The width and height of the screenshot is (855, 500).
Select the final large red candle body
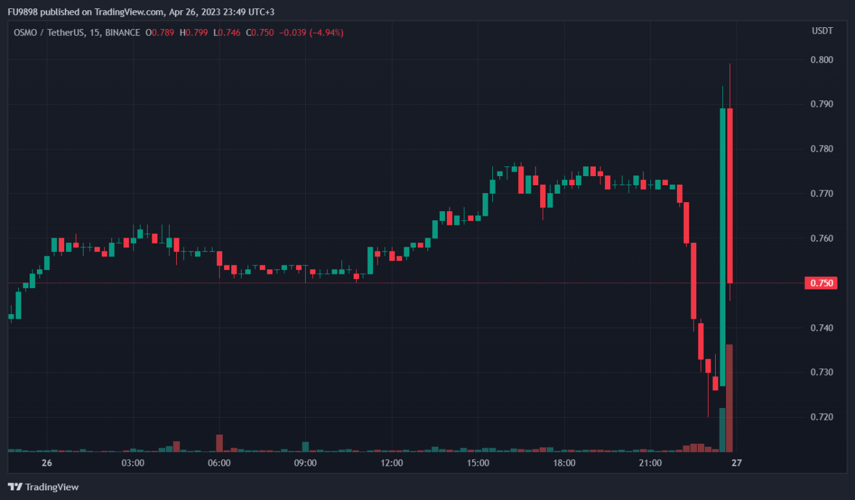[x=730, y=196]
